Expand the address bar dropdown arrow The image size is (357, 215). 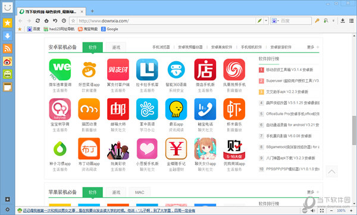pyautogui.click(x=266, y=21)
